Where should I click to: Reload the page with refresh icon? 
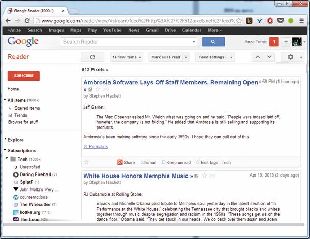27,21
